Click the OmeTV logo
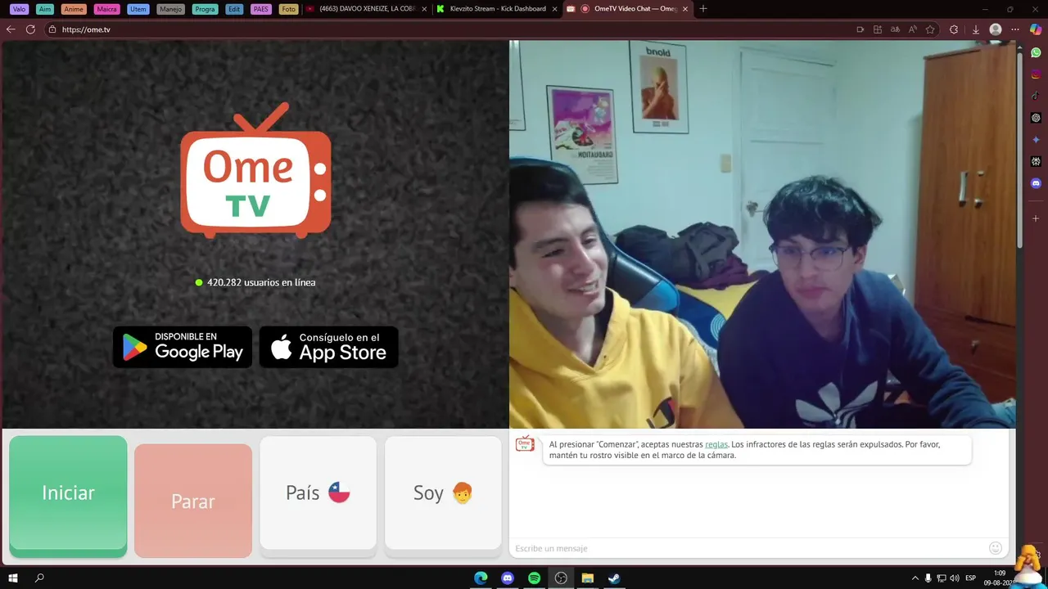 click(255, 170)
